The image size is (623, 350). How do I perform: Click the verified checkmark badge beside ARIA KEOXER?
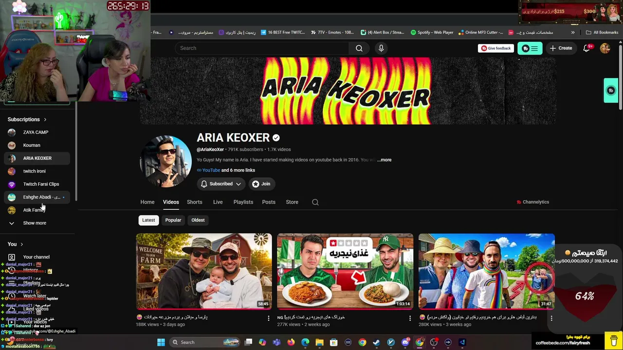coord(276,138)
